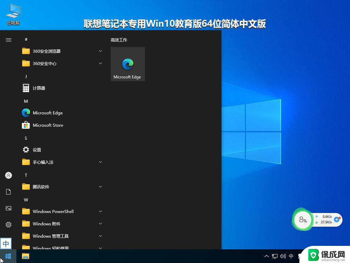
Task: Open Settings gear in the Start rail
Action: (x=9, y=225)
